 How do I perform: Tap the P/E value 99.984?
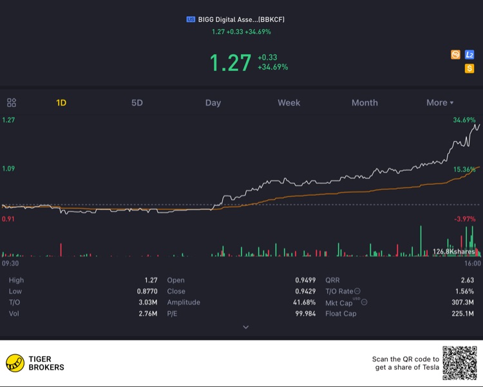305,314
